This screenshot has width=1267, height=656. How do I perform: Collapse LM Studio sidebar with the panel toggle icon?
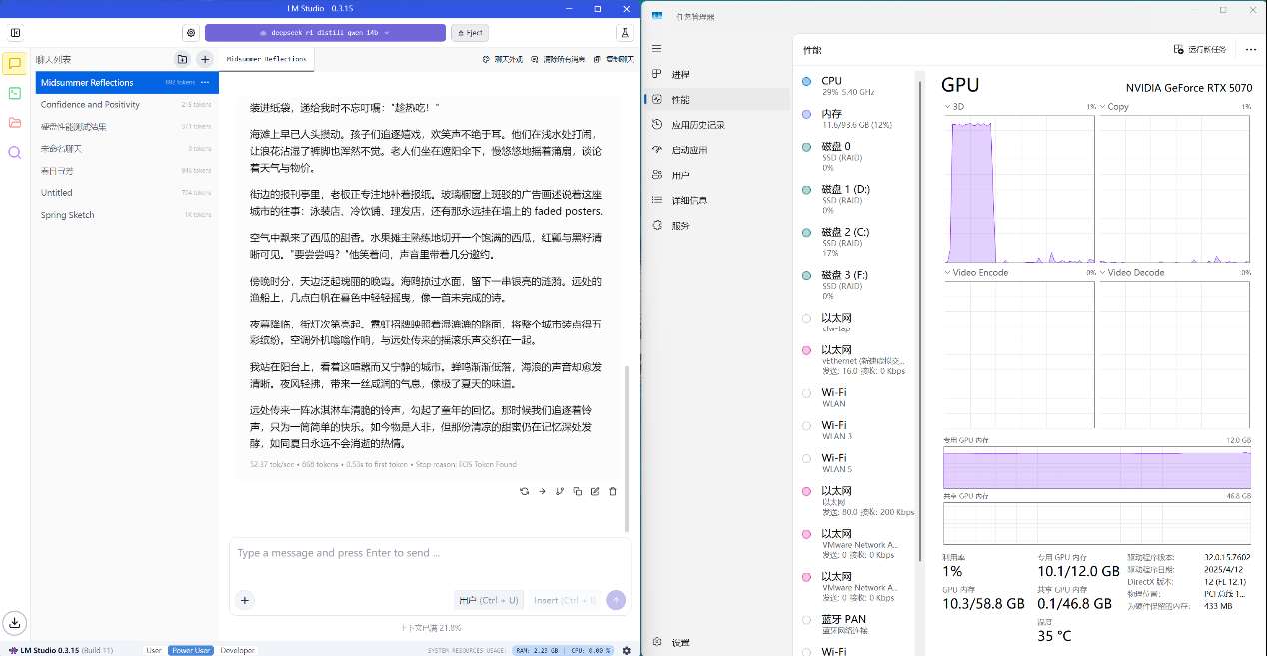pos(14,33)
